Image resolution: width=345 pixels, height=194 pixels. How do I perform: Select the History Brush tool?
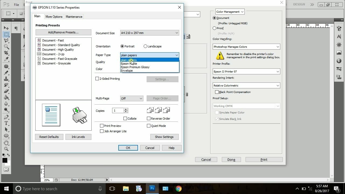6,85
